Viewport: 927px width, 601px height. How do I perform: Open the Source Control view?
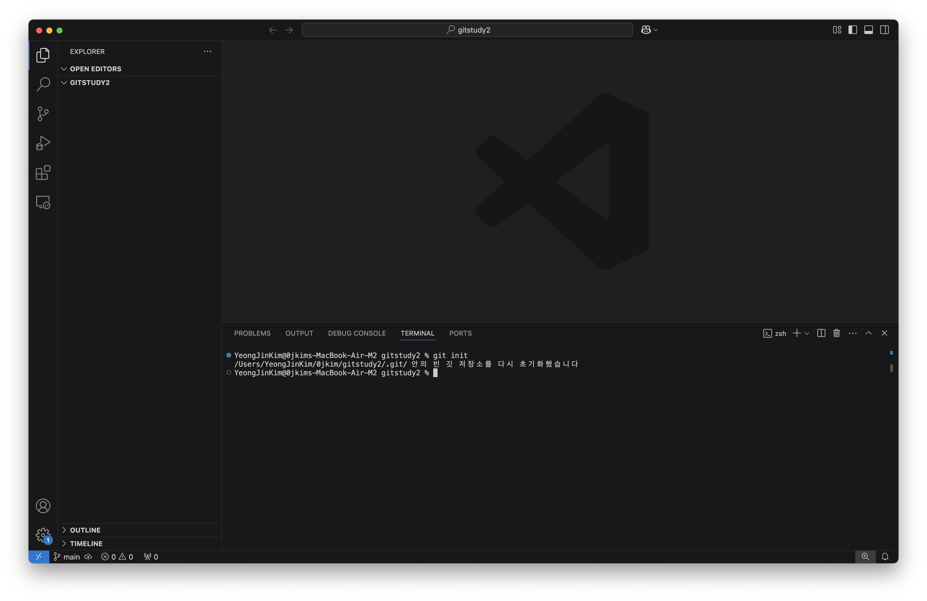click(x=43, y=114)
